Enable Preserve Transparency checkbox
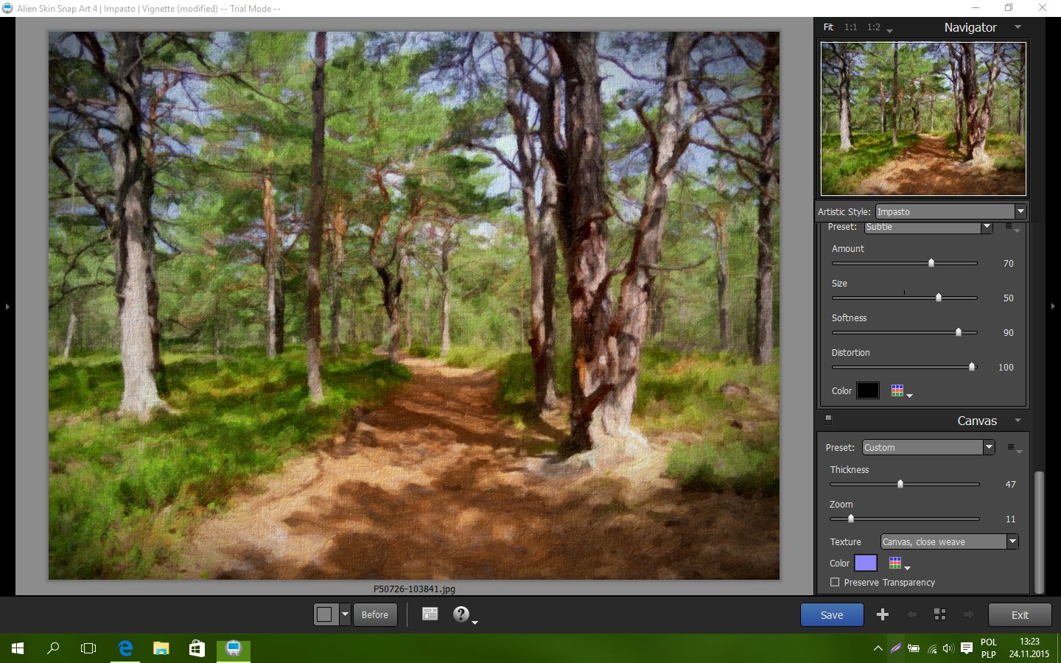The height and width of the screenshot is (663, 1061). 835,582
